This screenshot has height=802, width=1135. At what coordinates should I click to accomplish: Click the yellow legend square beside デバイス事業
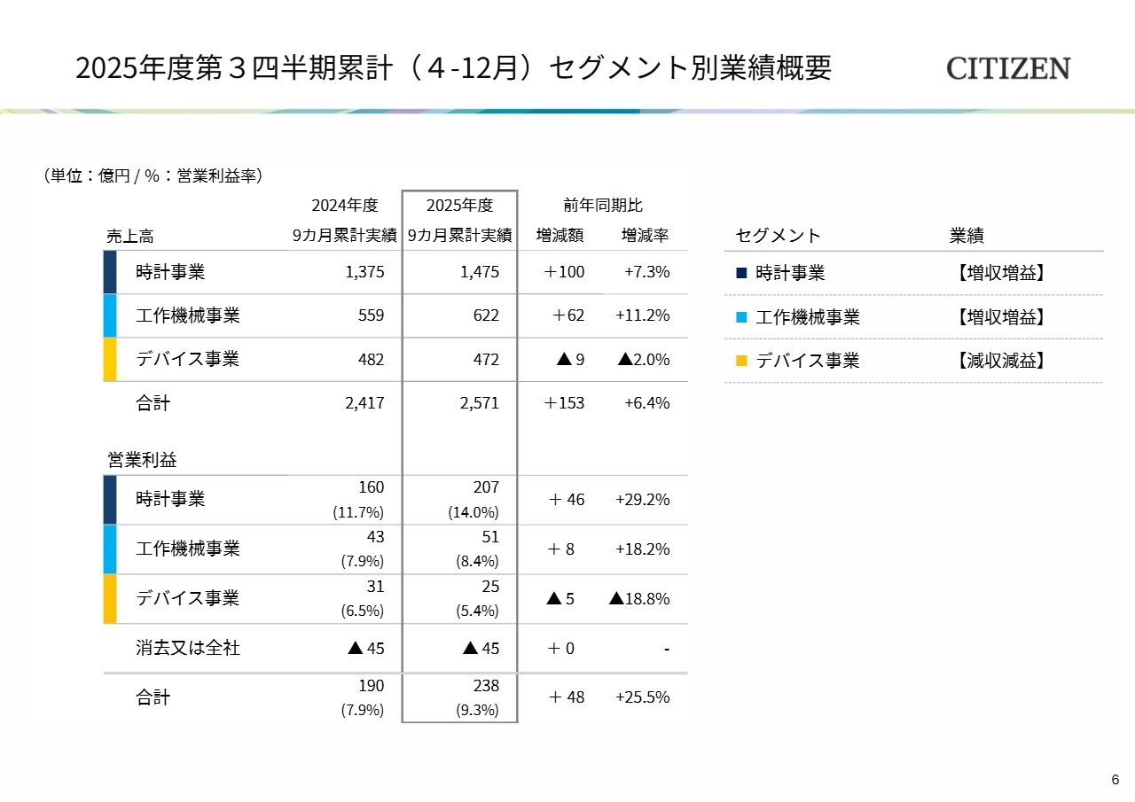741,361
